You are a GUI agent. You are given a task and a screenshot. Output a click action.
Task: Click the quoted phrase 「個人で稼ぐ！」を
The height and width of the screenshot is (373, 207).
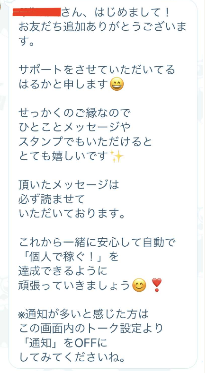click(x=69, y=257)
